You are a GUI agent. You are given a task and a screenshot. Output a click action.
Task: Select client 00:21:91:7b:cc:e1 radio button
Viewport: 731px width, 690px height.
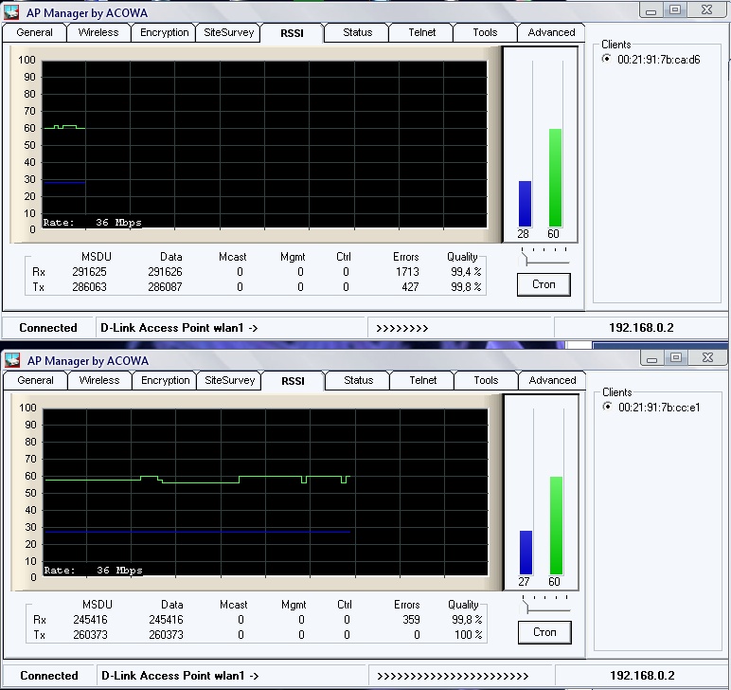608,407
